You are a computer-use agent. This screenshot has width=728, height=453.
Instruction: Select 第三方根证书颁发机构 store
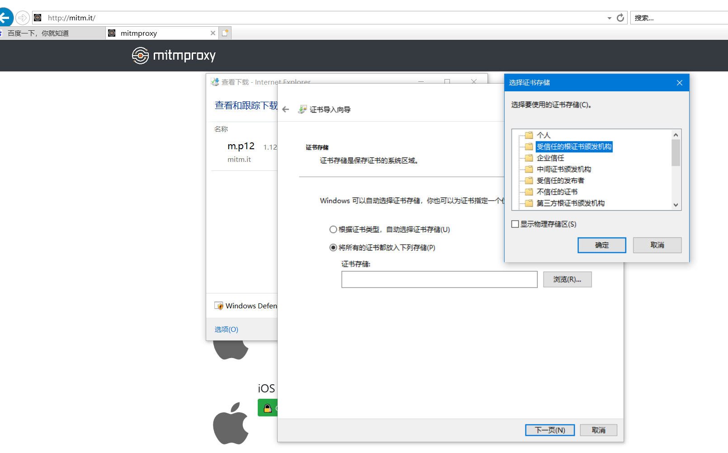pyautogui.click(x=571, y=203)
